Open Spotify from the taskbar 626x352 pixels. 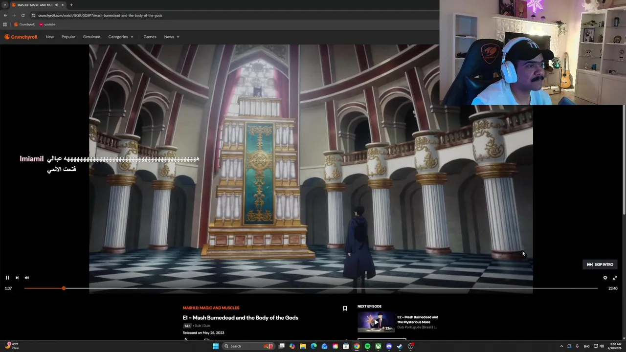(x=367, y=346)
